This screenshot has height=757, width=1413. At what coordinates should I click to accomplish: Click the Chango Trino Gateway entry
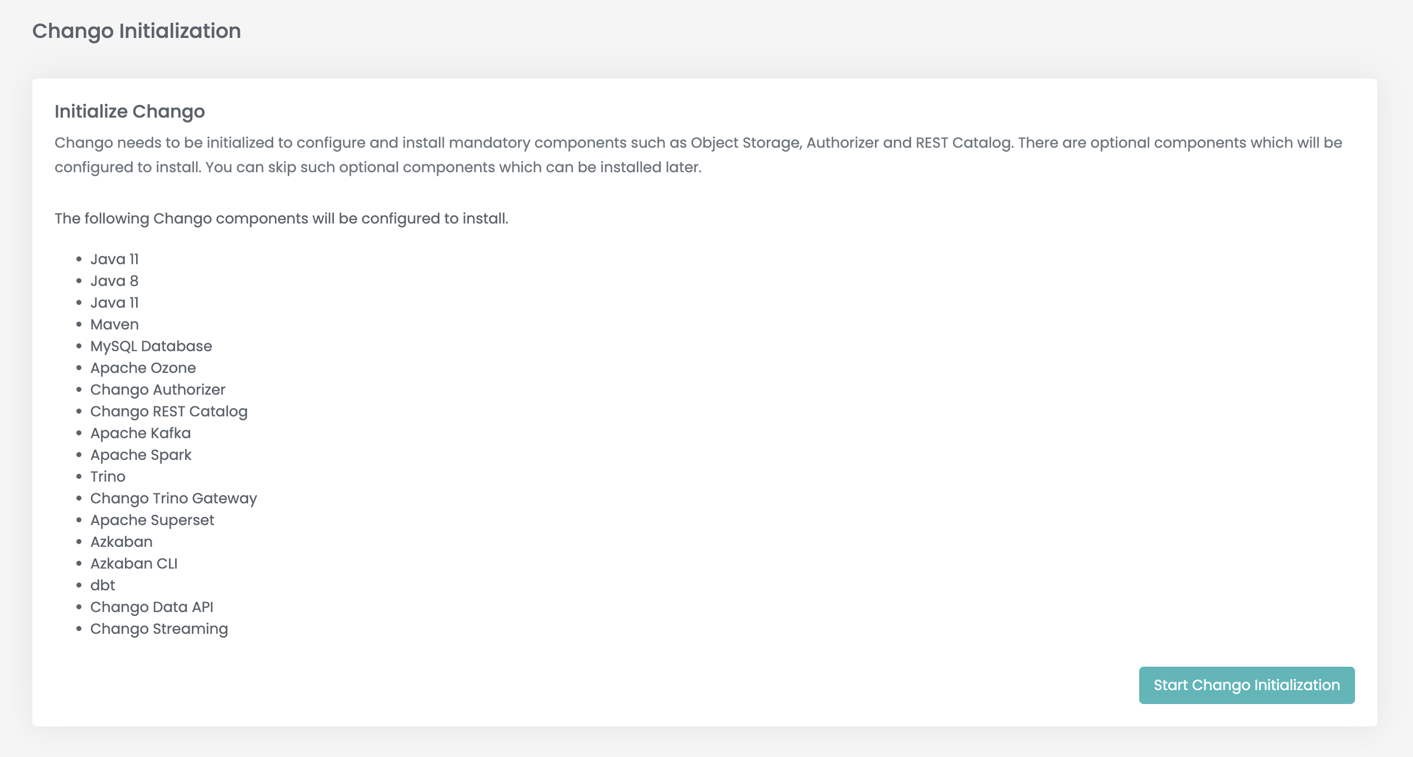[173, 498]
